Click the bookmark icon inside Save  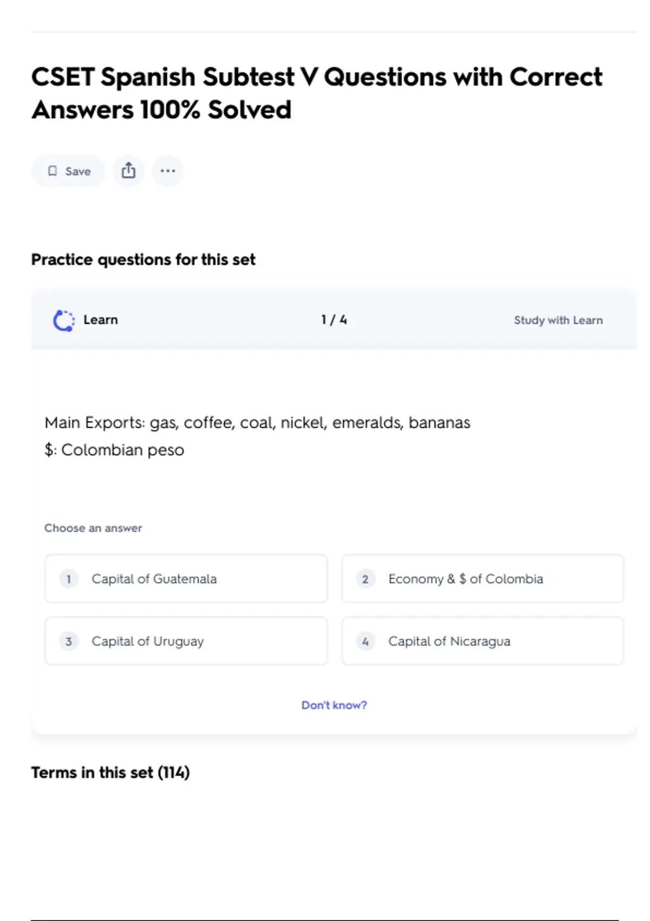point(53,171)
